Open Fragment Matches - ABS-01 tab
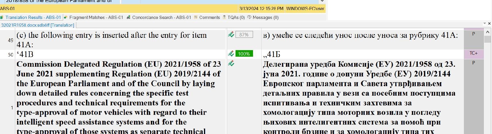The image size is (492, 134). [x=96, y=17]
